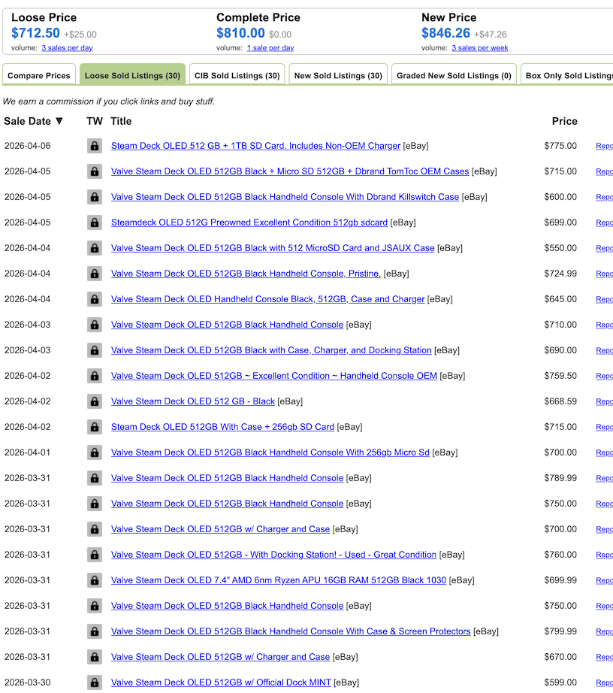The image size is (613, 693).
Task: Click lock icon beside JSAUX Case listing
Action: tap(95, 248)
